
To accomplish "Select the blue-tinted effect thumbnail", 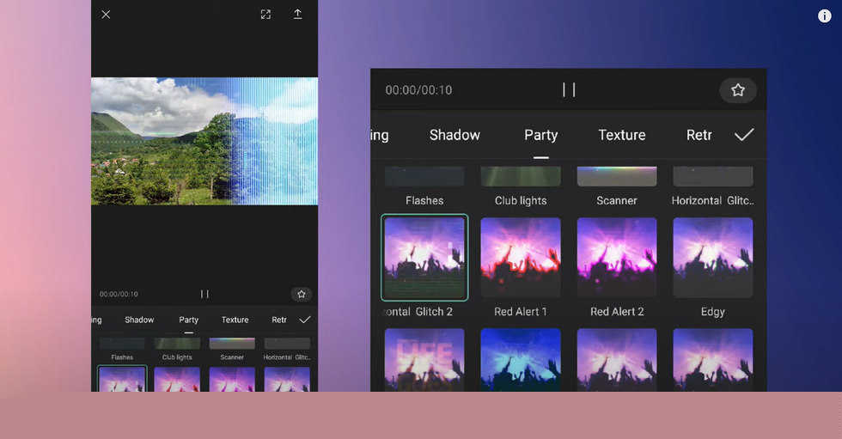I will point(521,360).
